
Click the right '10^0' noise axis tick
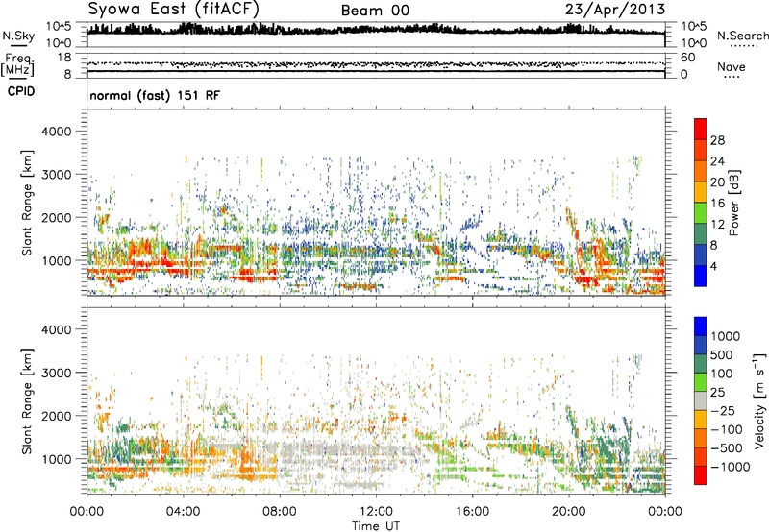[693, 43]
